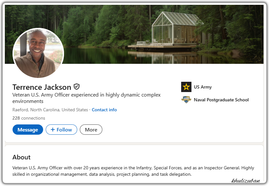View the 228 connections list

[29, 118]
